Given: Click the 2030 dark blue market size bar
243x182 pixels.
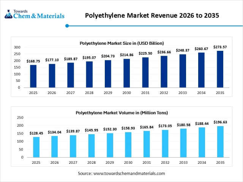Looking at the screenshot, I should [x=127, y=73].
